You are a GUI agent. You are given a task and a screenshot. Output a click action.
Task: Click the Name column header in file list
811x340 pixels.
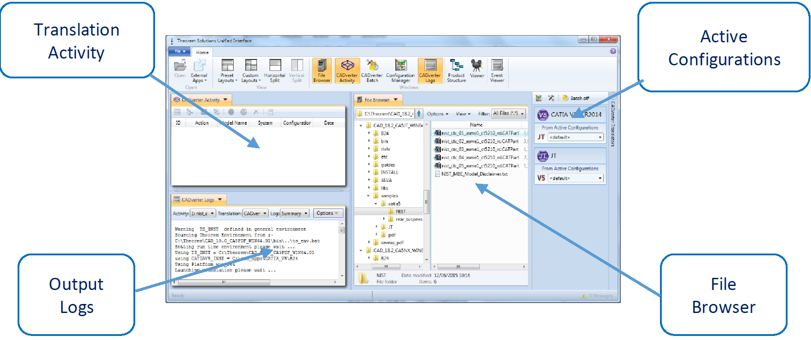[x=476, y=125]
